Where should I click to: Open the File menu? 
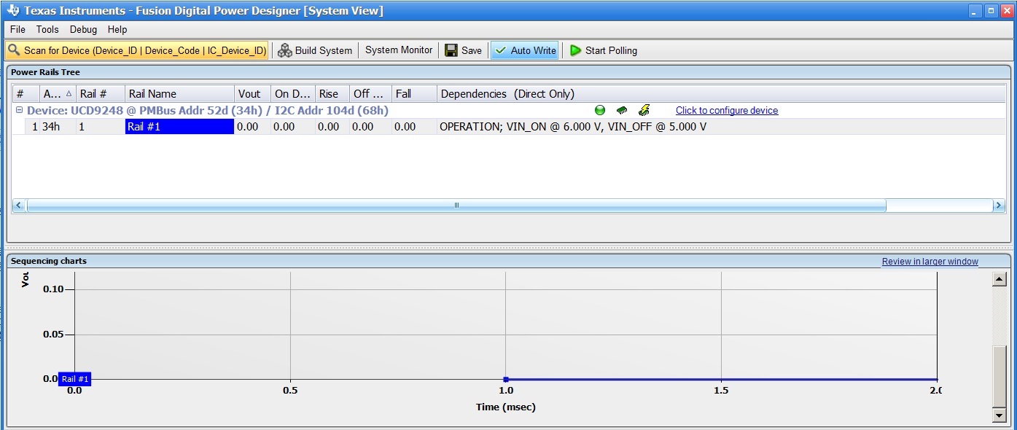[x=17, y=29]
